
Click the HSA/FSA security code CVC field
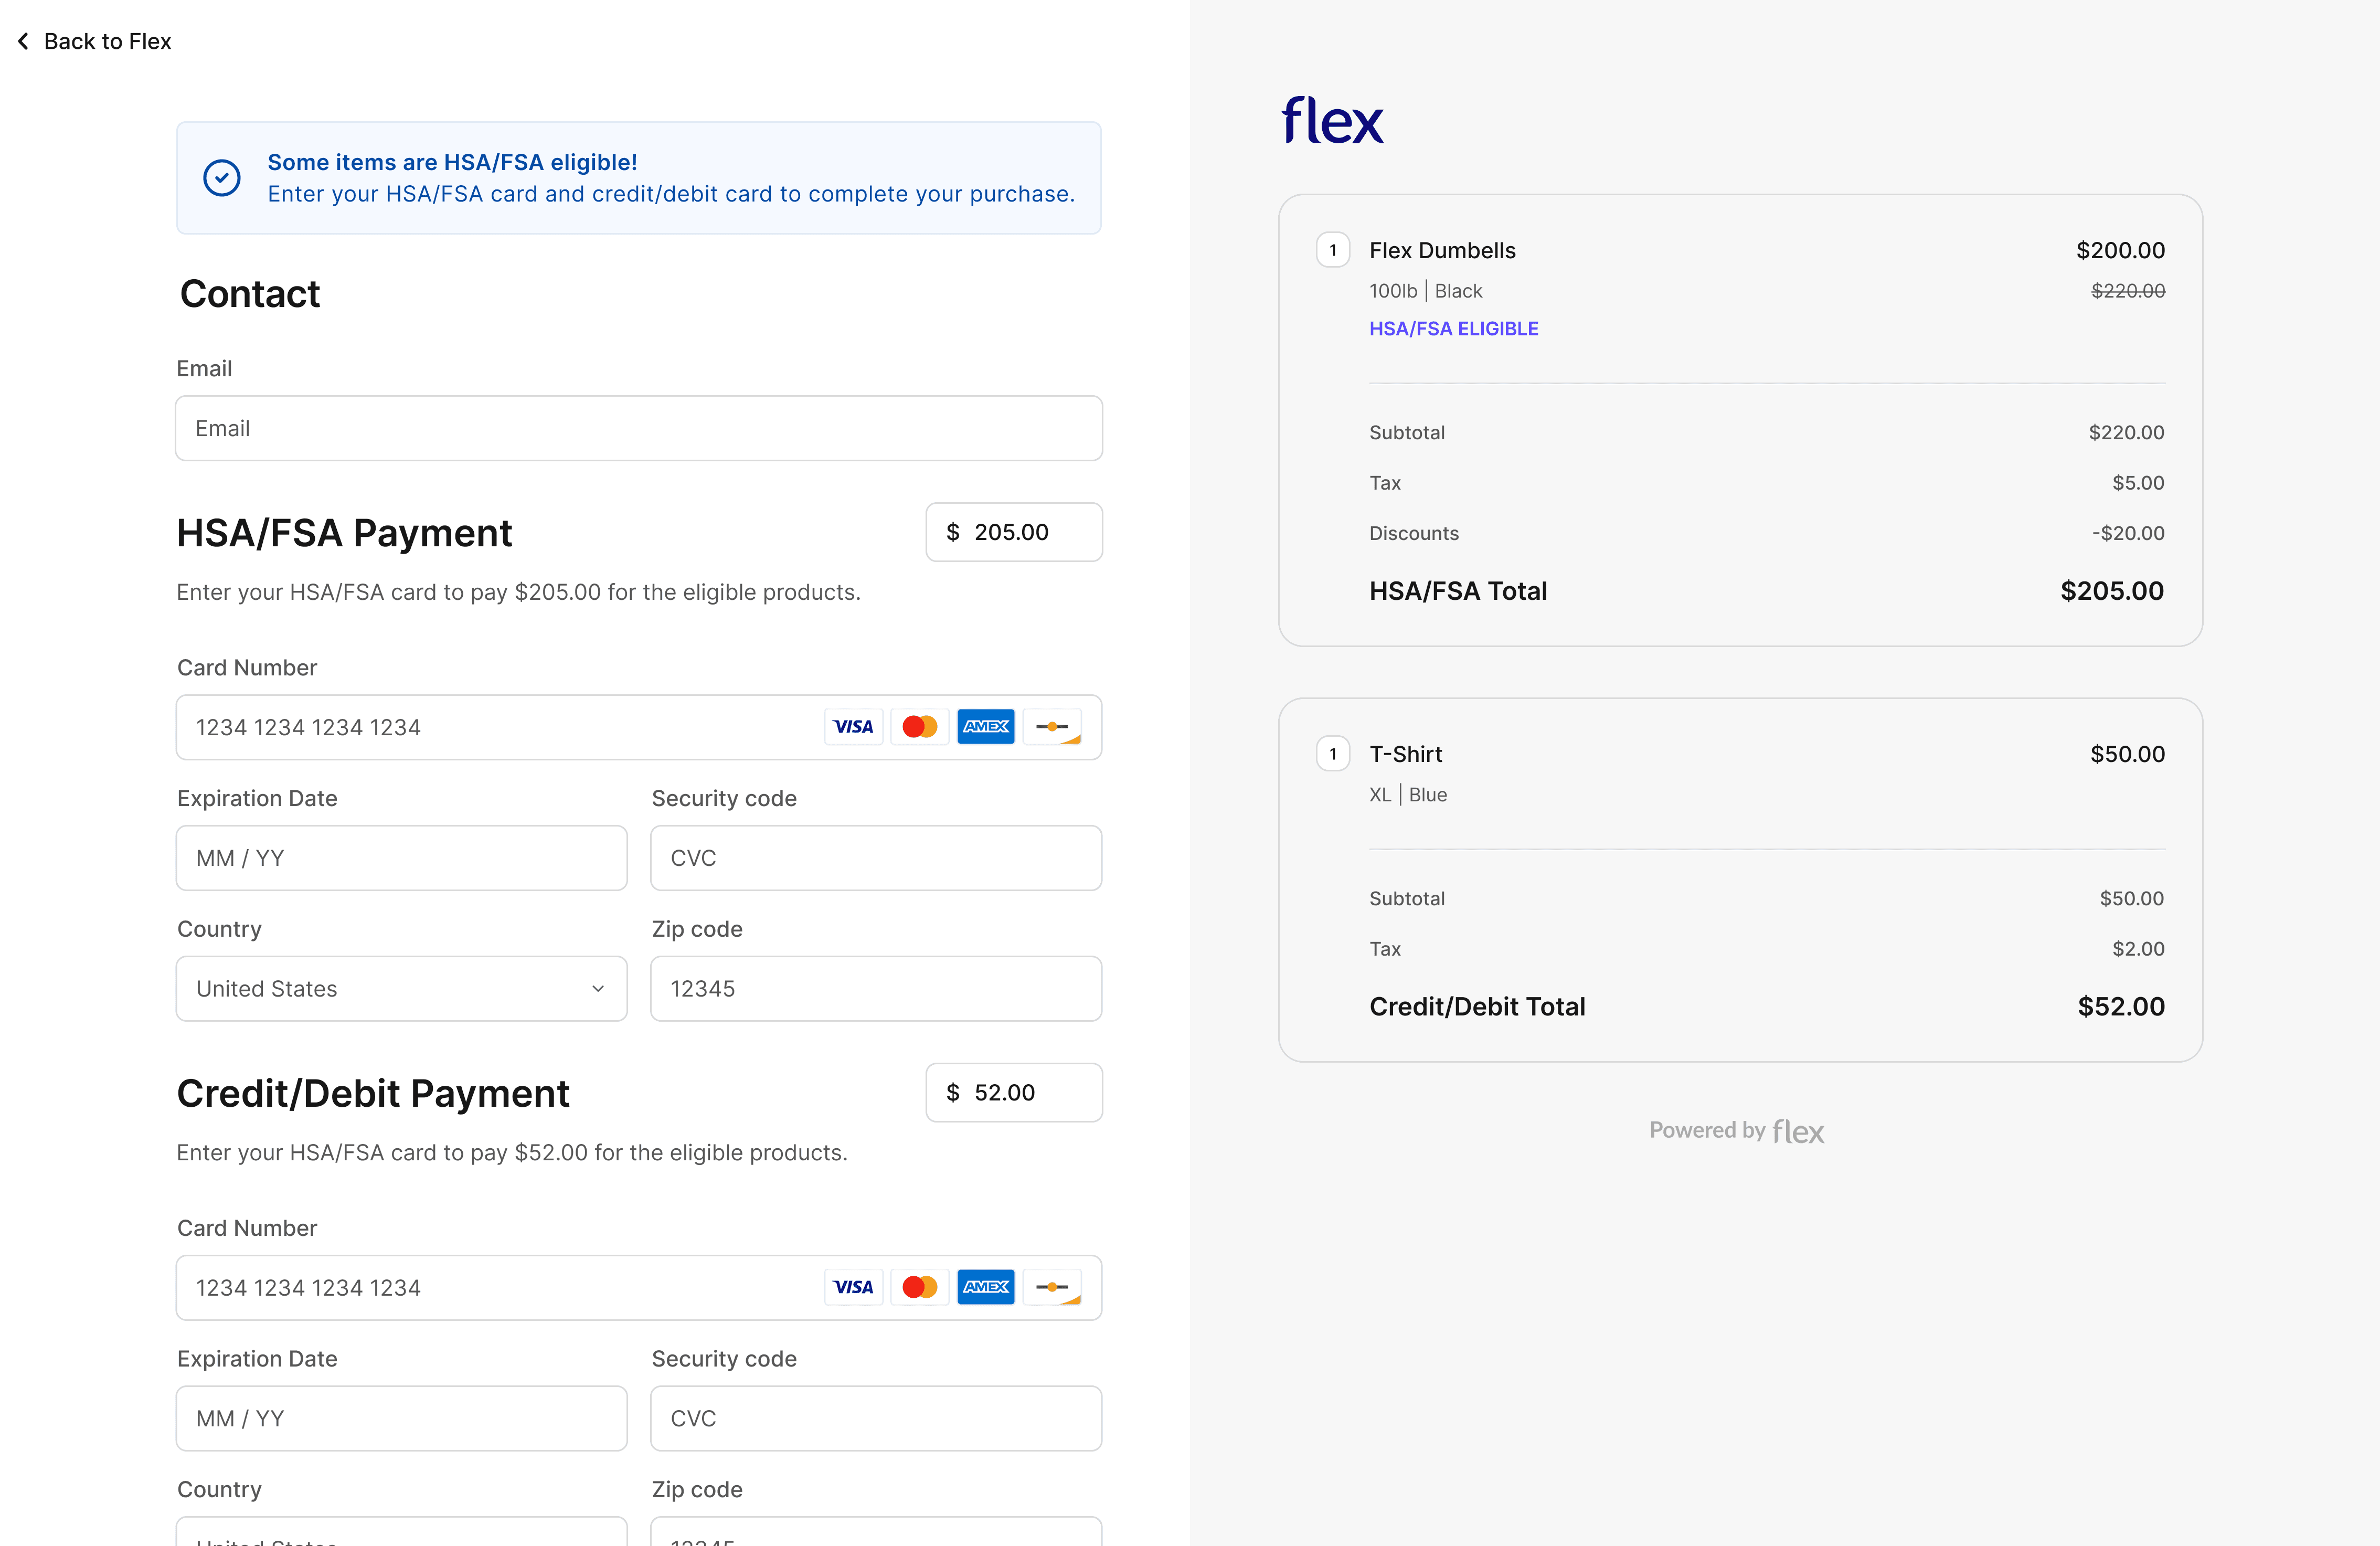click(x=875, y=858)
